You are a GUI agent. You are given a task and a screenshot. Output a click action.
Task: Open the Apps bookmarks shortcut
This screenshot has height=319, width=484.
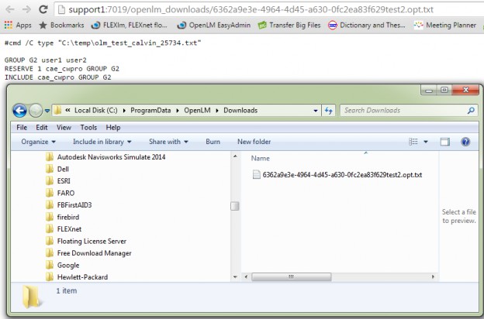(x=17, y=25)
